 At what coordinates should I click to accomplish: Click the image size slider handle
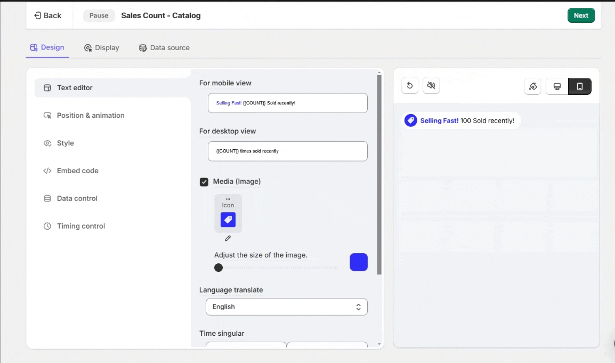click(219, 268)
